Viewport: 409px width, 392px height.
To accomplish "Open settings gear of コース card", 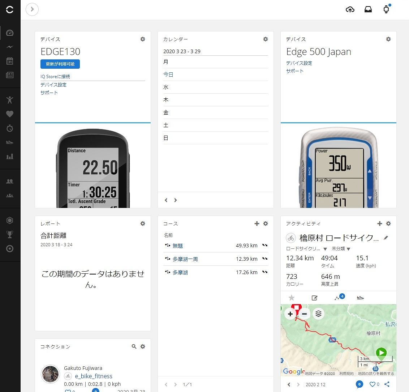I will [x=266, y=223].
